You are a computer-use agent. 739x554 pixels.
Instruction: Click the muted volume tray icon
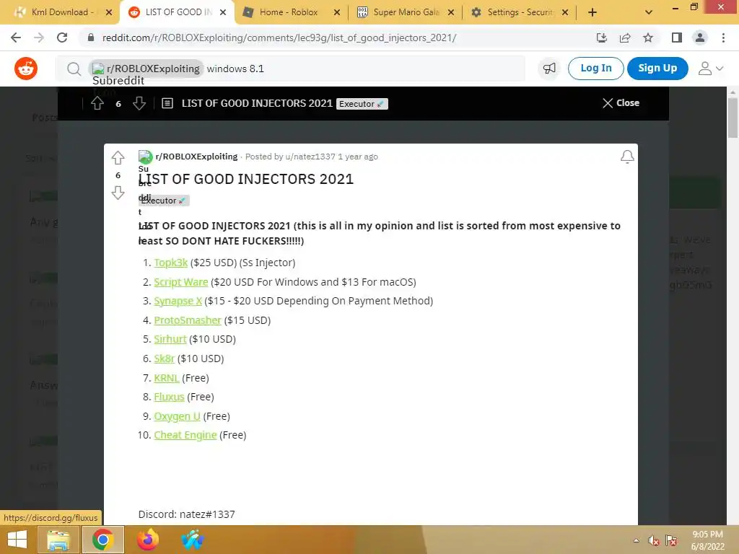tap(654, 540)
